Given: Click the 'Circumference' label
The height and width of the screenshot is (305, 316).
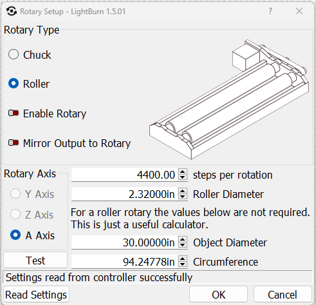Looking at the screenshot, I should (225, 262).
